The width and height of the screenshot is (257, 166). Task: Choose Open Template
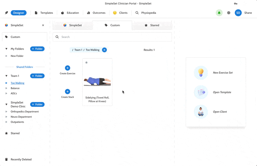(222, 92)
